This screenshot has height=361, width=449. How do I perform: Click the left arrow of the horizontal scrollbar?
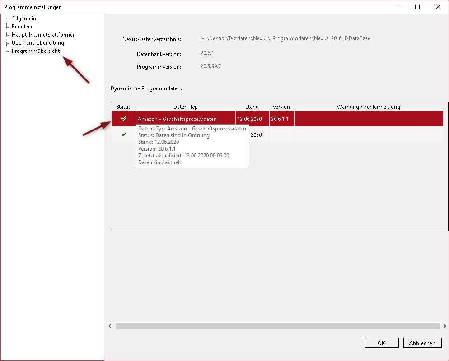(x=109, y=326)
